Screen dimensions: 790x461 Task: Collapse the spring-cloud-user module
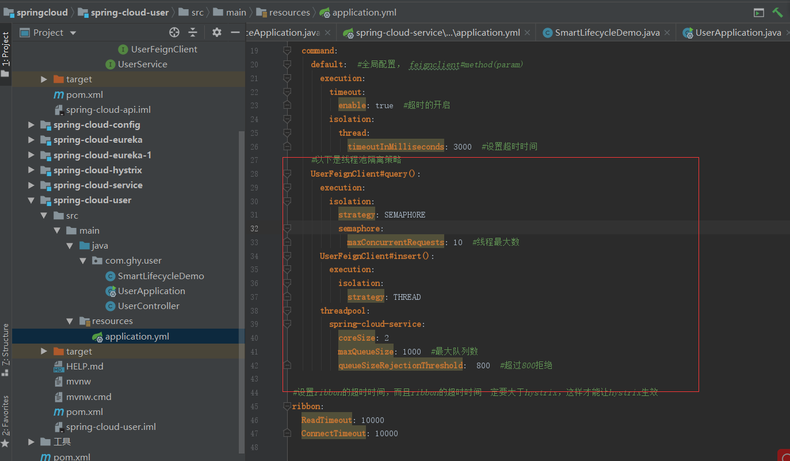(x=32, y=200)
